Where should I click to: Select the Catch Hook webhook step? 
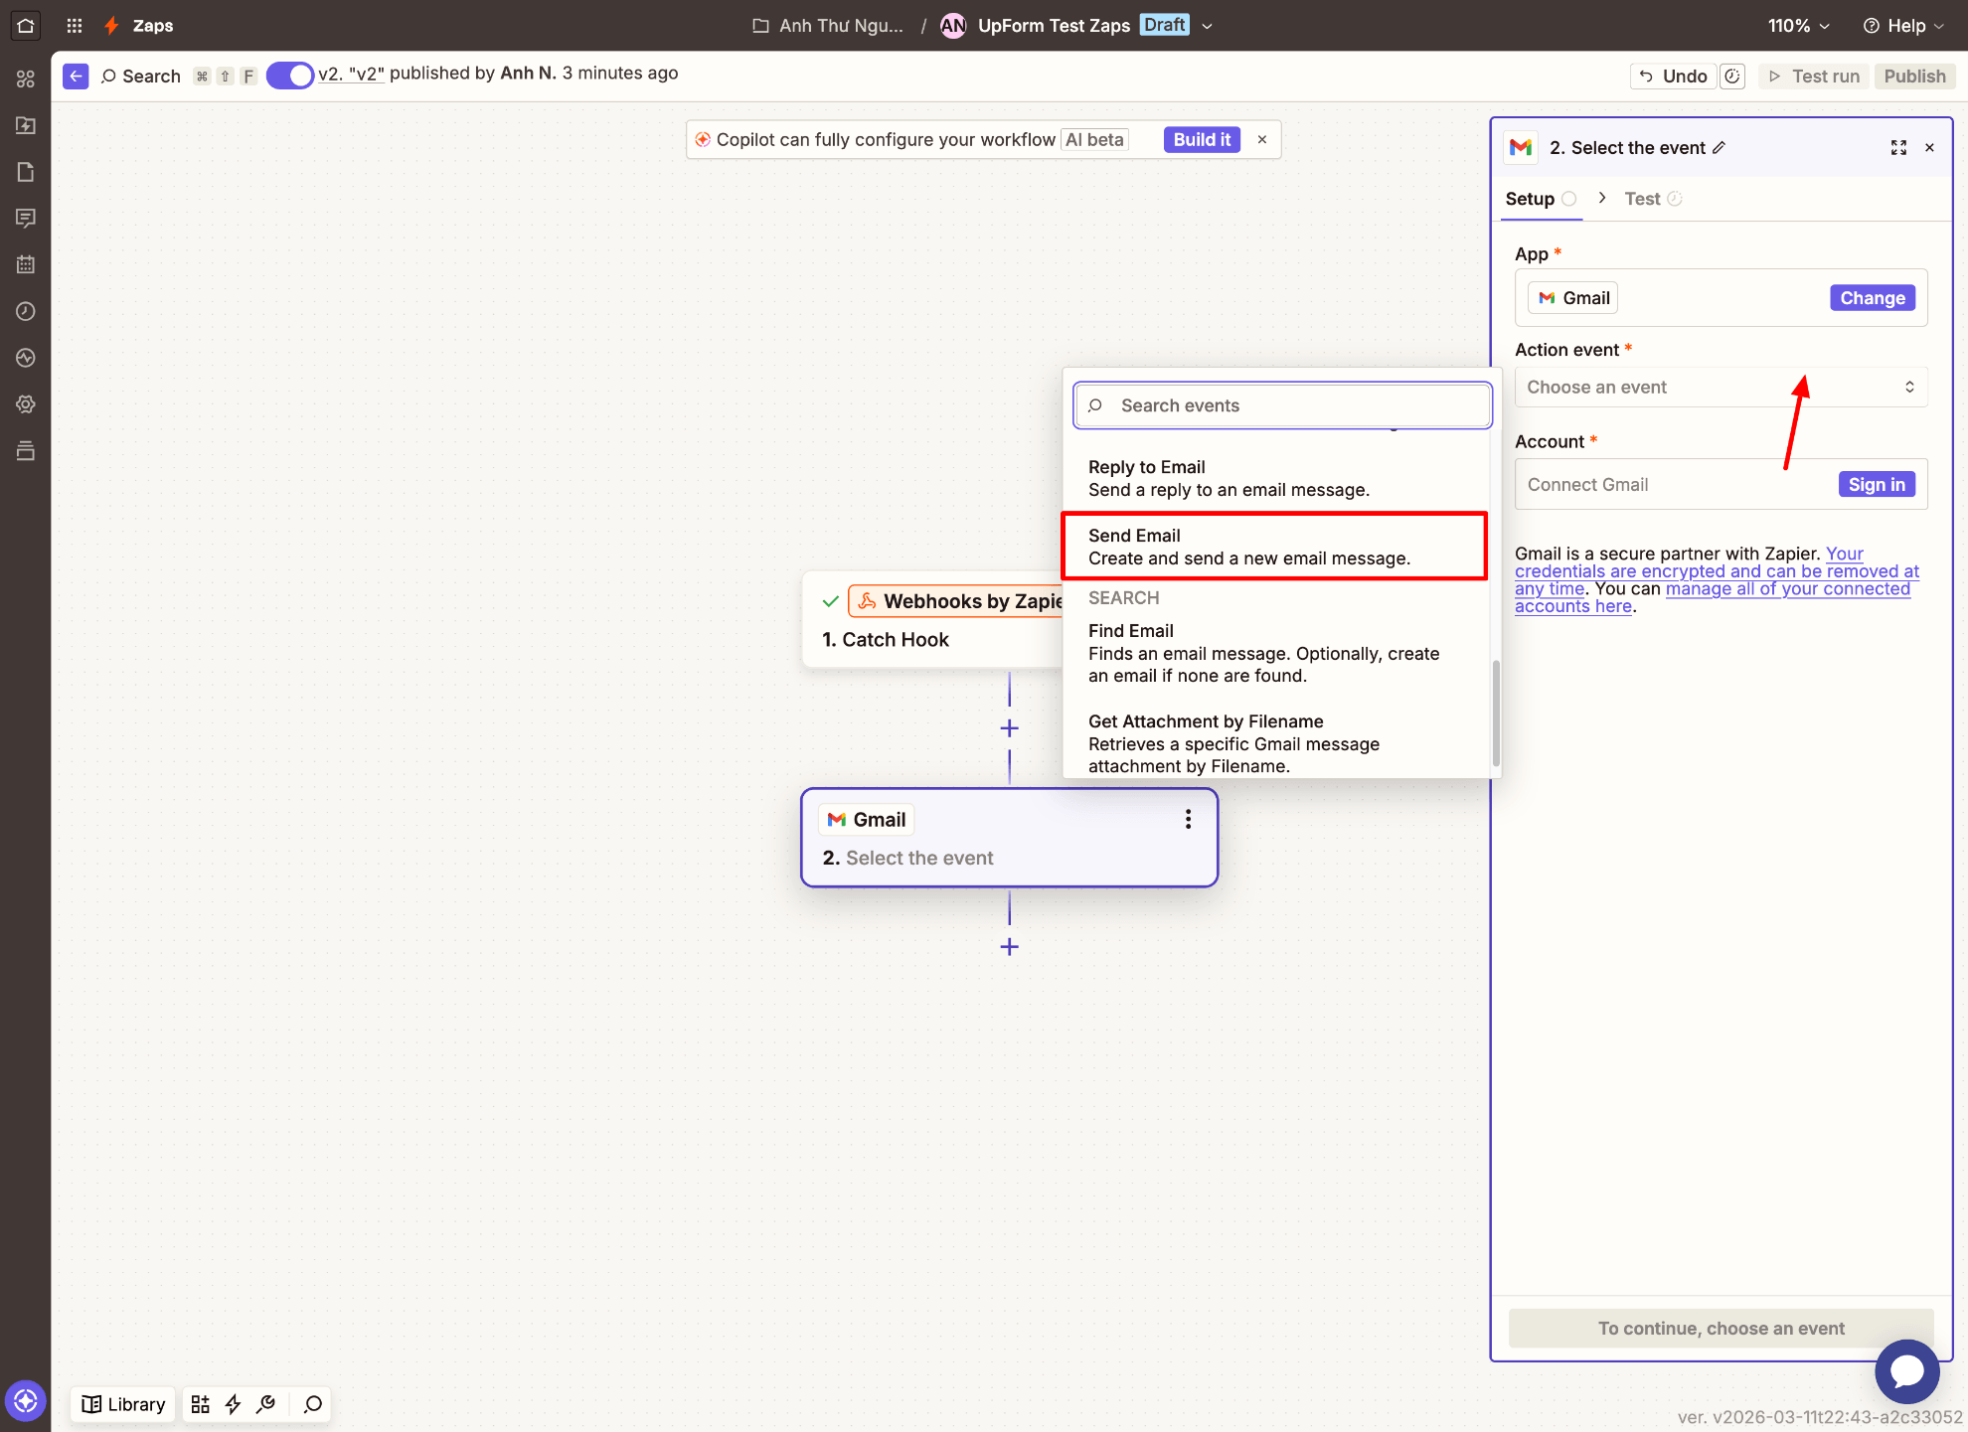click(x=932, y=620)
